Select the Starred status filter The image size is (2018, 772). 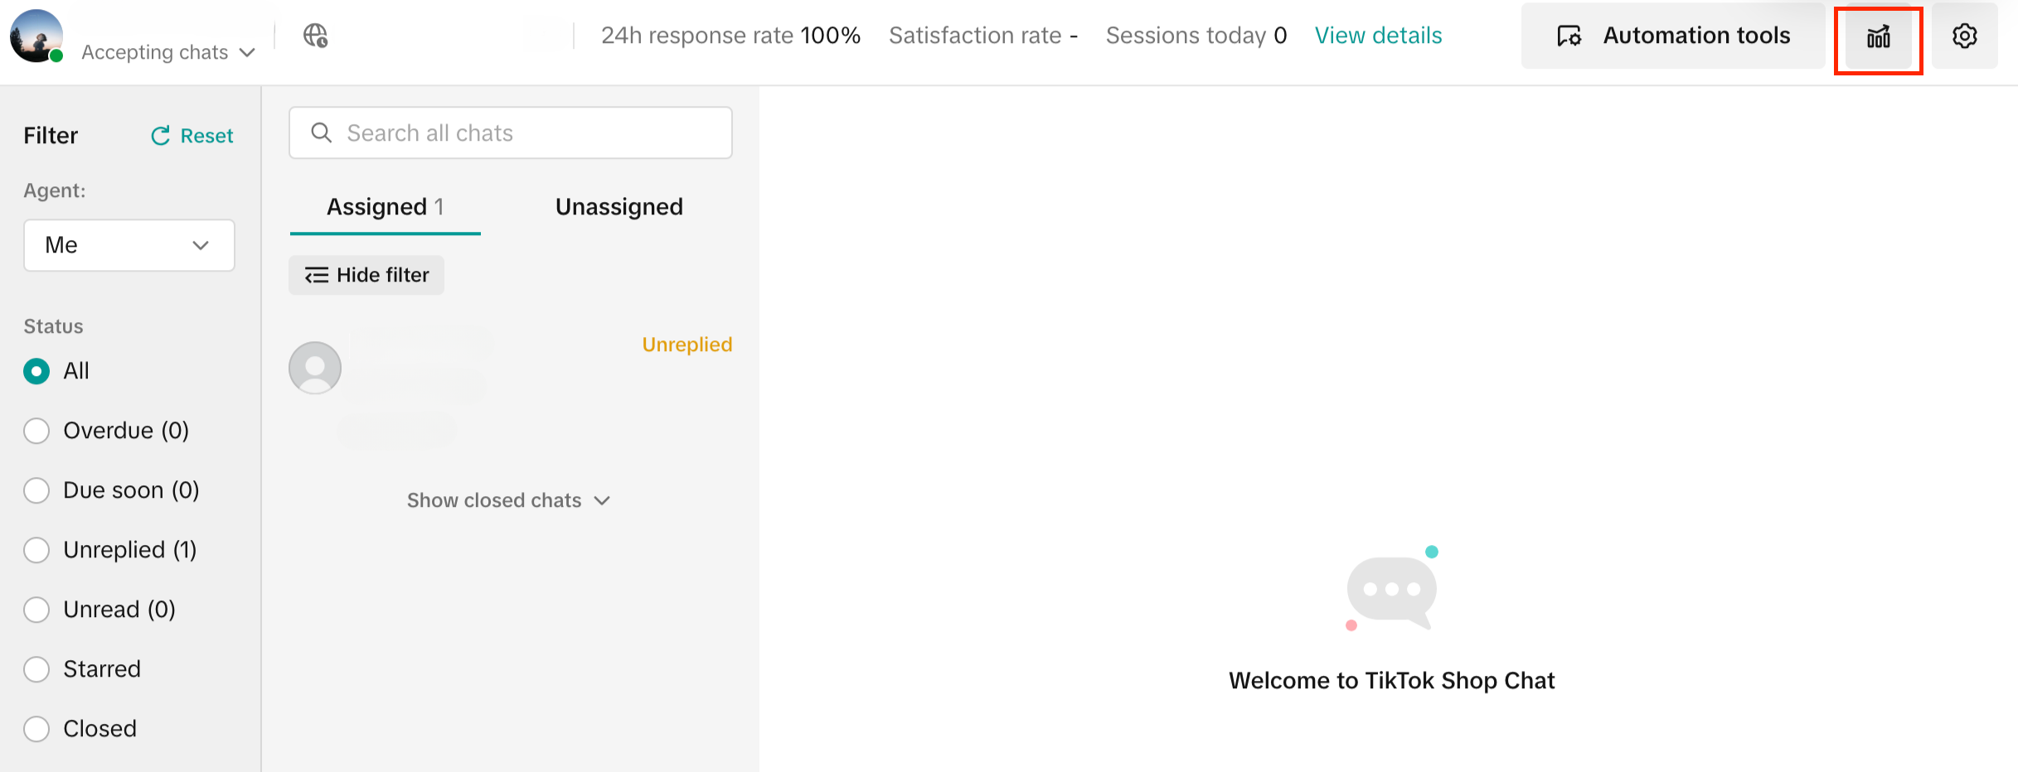[x=36, y=669]
